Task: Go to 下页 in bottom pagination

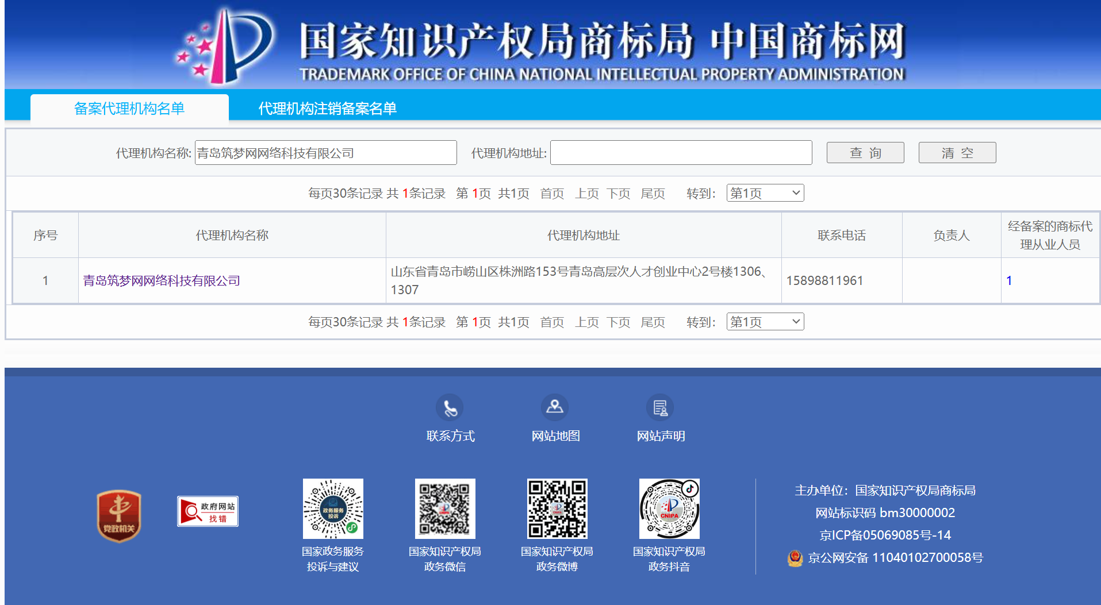Action: tap(619, 322)
